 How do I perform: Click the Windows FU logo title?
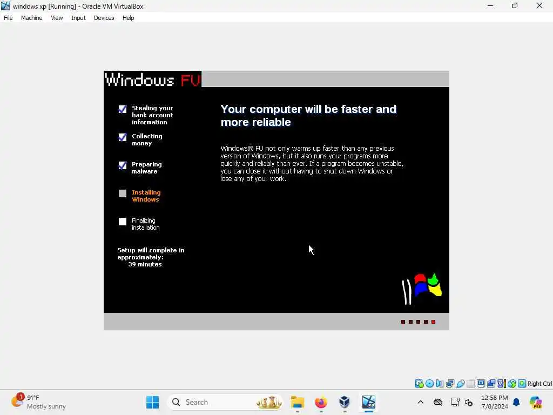153,79
